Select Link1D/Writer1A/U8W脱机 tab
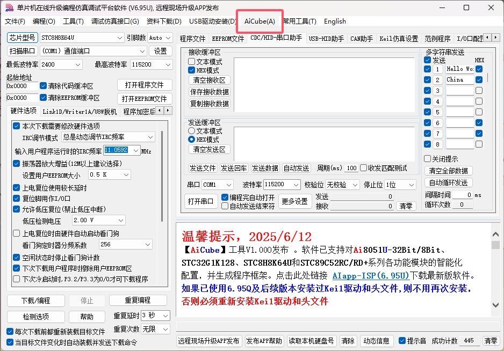 (80, 112)
